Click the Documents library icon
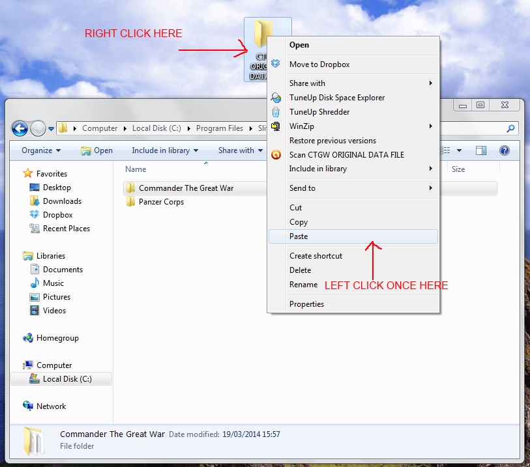This screenshot has width=530, height=467. [x=35, y=269]
